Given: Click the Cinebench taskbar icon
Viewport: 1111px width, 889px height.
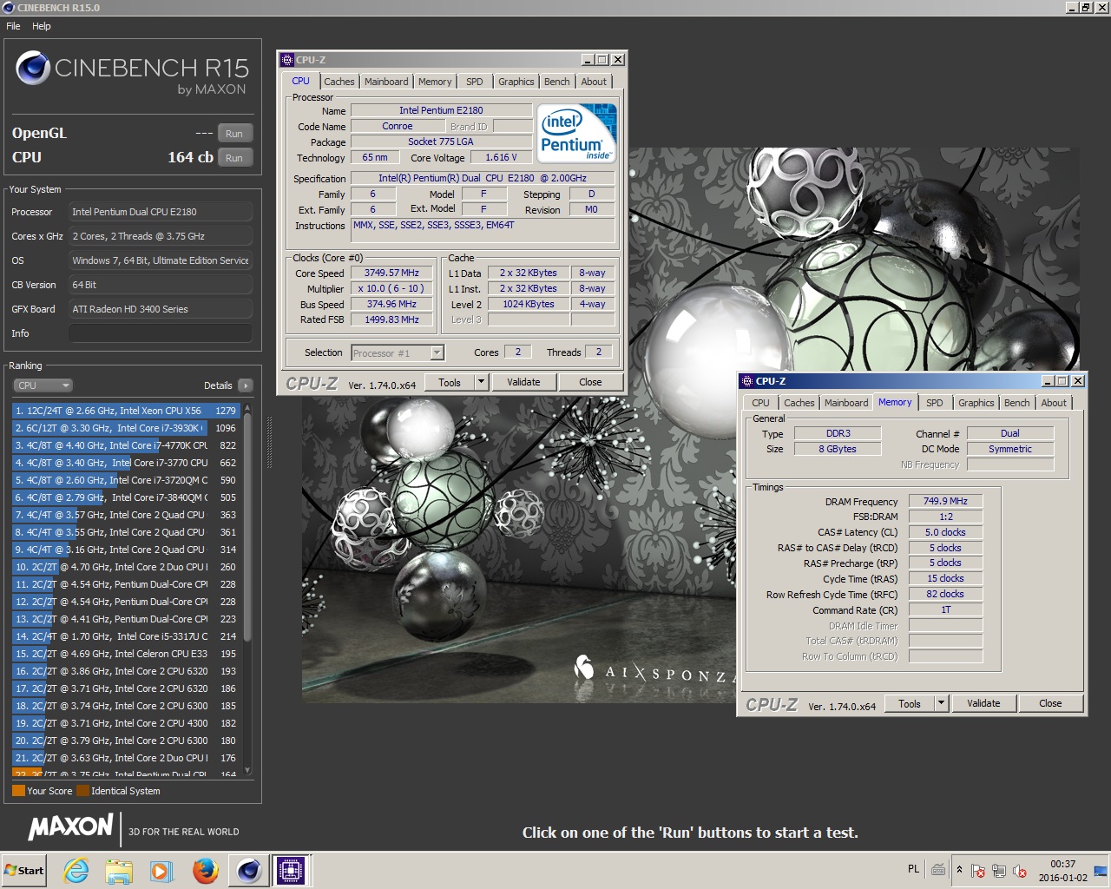Looking at the screenshot, I should click(x=249, y=870).
